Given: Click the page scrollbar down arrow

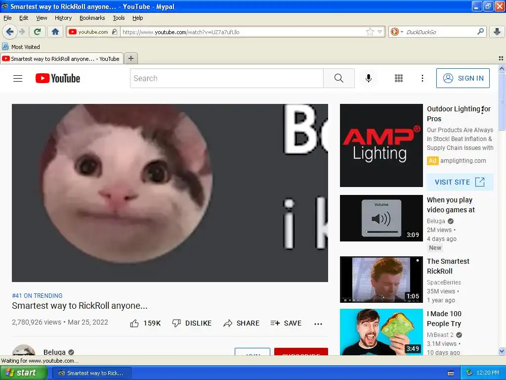Looking at the screenshot, I should pos(502,351).
